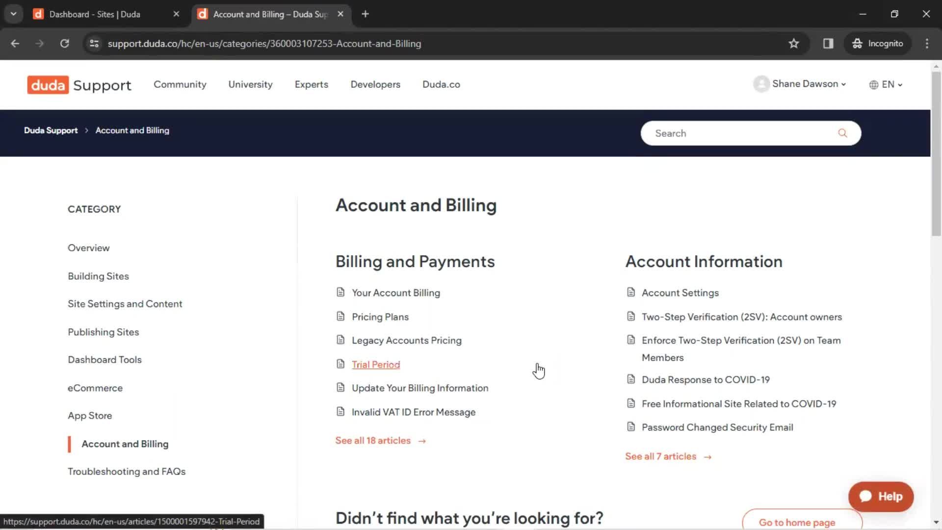Bookmark this page with the star icon
The height and width of the screenshot is (530, 942).
point(793,43)
